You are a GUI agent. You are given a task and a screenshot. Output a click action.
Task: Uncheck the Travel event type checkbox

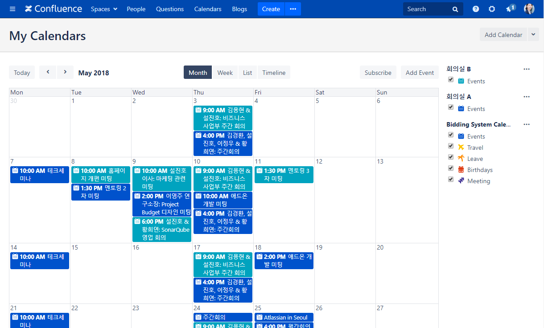point(451,146)
